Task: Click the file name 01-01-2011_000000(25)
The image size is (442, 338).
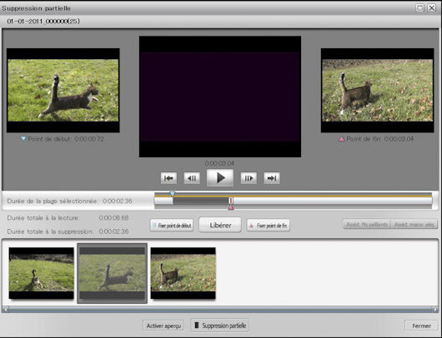Action: coord(43,22)
